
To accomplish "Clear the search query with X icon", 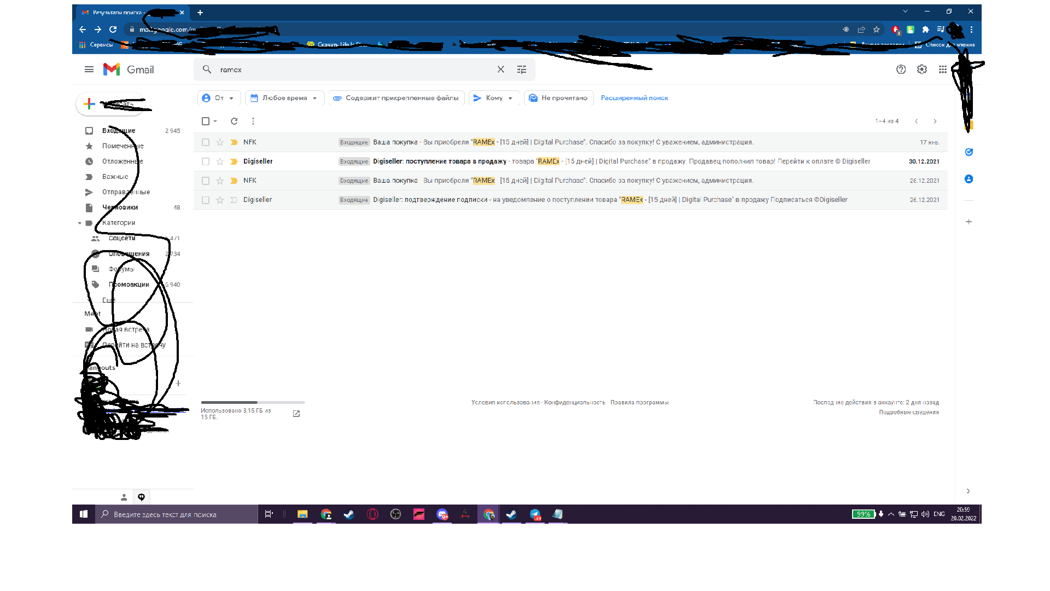I will click(x=500, y=69).
